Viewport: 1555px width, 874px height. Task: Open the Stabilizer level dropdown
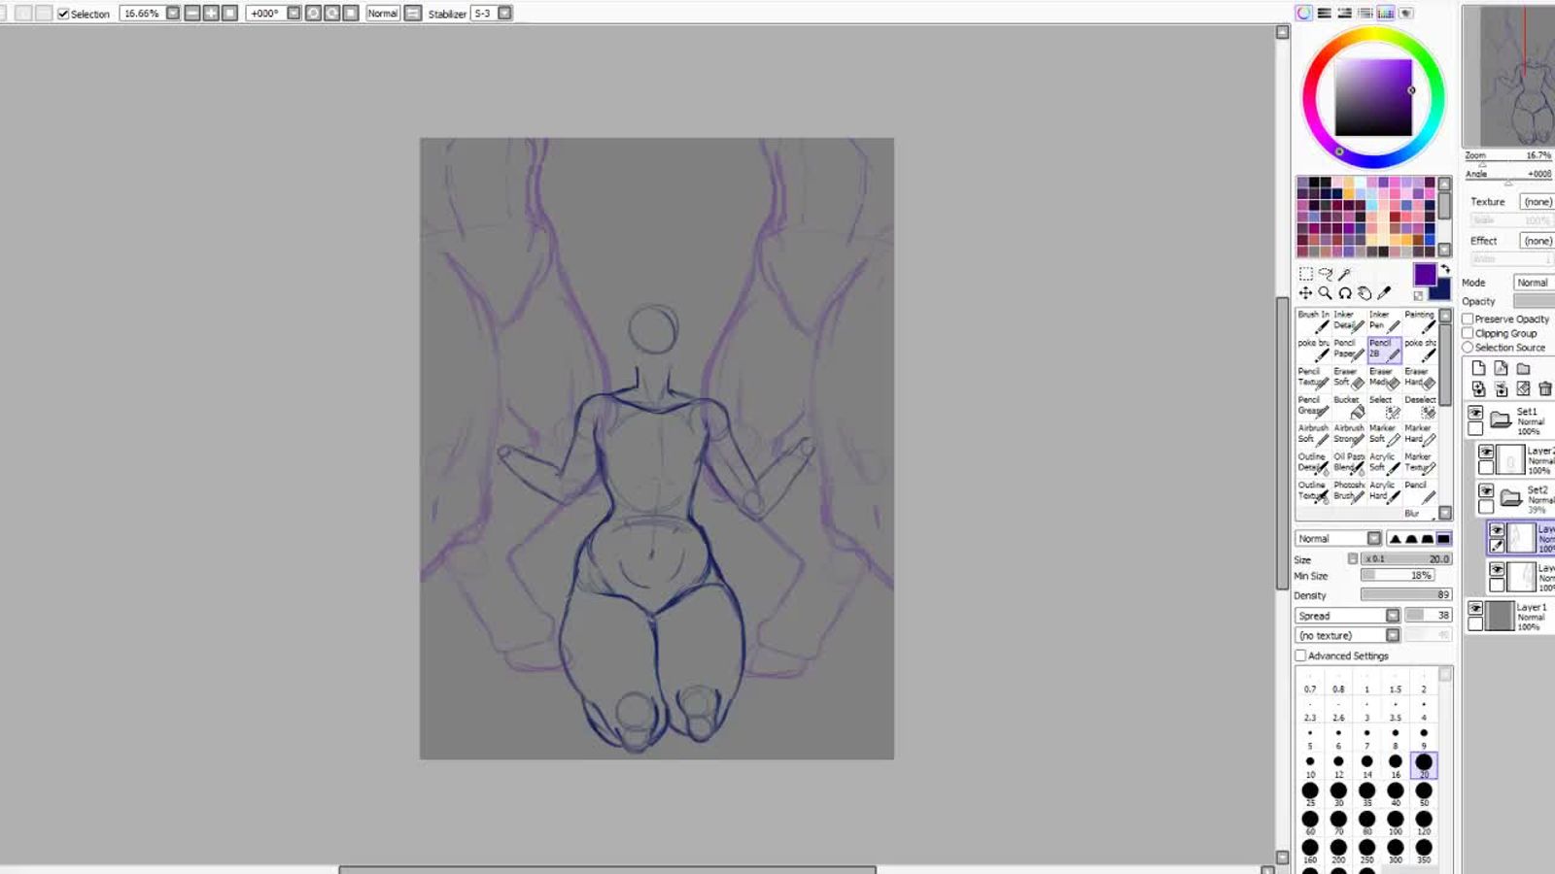pyautogui.click(x=504, y=14)
